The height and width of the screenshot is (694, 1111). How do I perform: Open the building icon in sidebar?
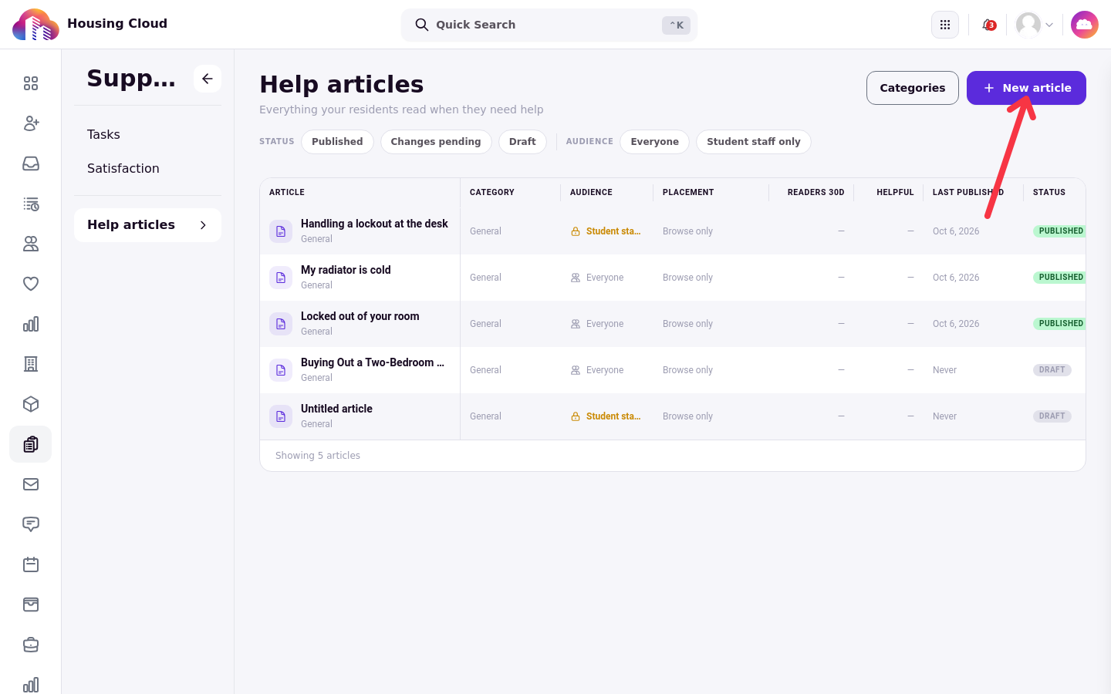[31, 364]
